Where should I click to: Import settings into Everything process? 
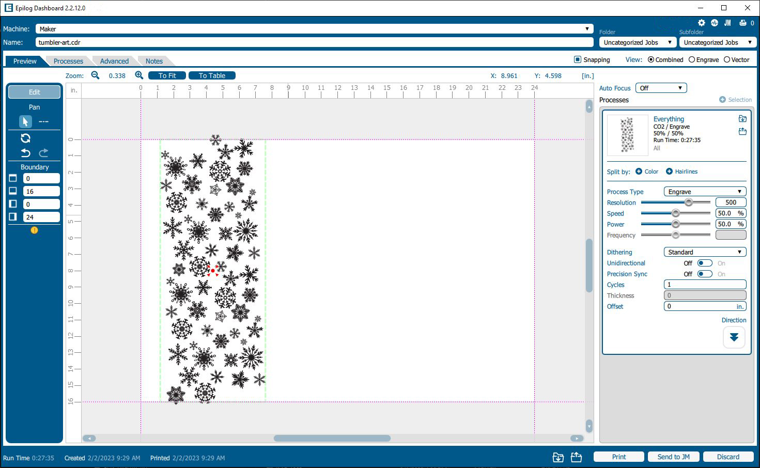(742, 119)
